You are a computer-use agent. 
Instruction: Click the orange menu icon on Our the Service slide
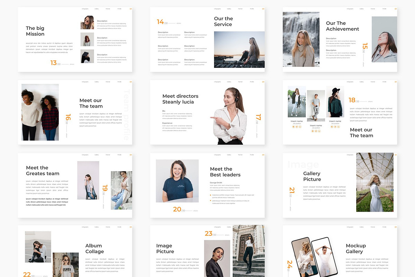coord(263,9)
